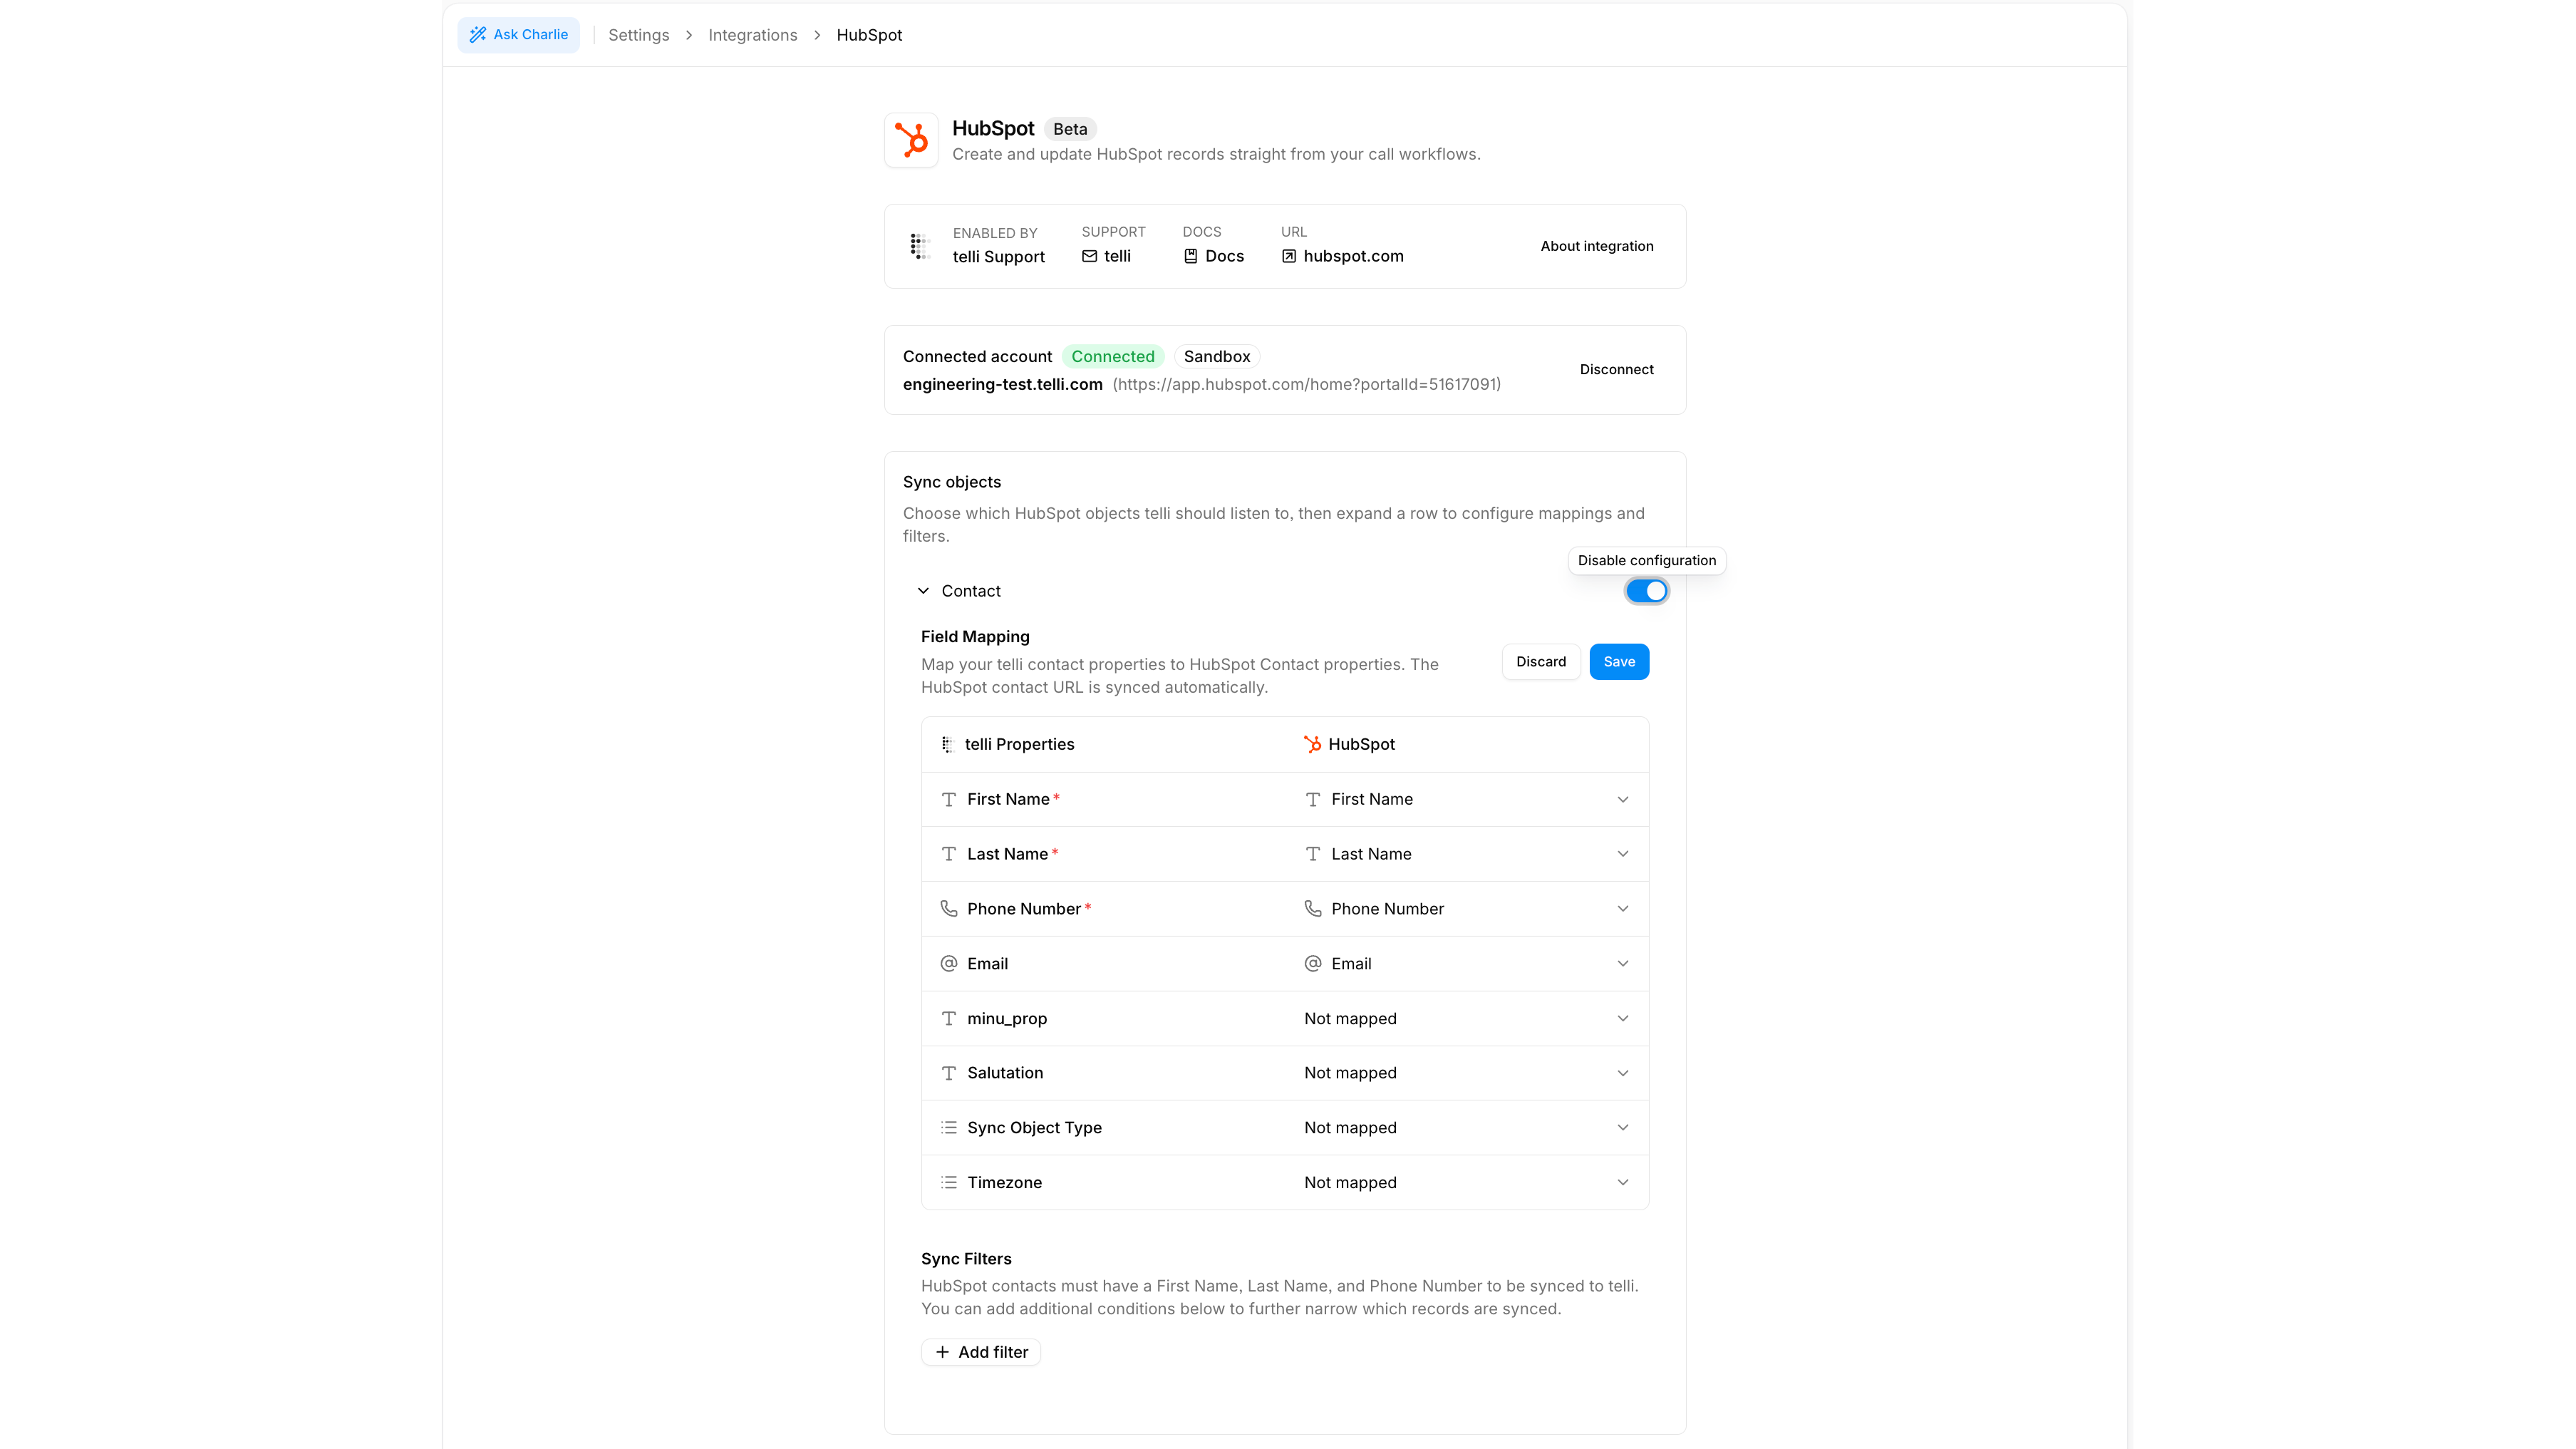Open HubSpot dropdown for Phone Number mapping
This screenshot has width=2576, height=1449.
point(1466,909)
